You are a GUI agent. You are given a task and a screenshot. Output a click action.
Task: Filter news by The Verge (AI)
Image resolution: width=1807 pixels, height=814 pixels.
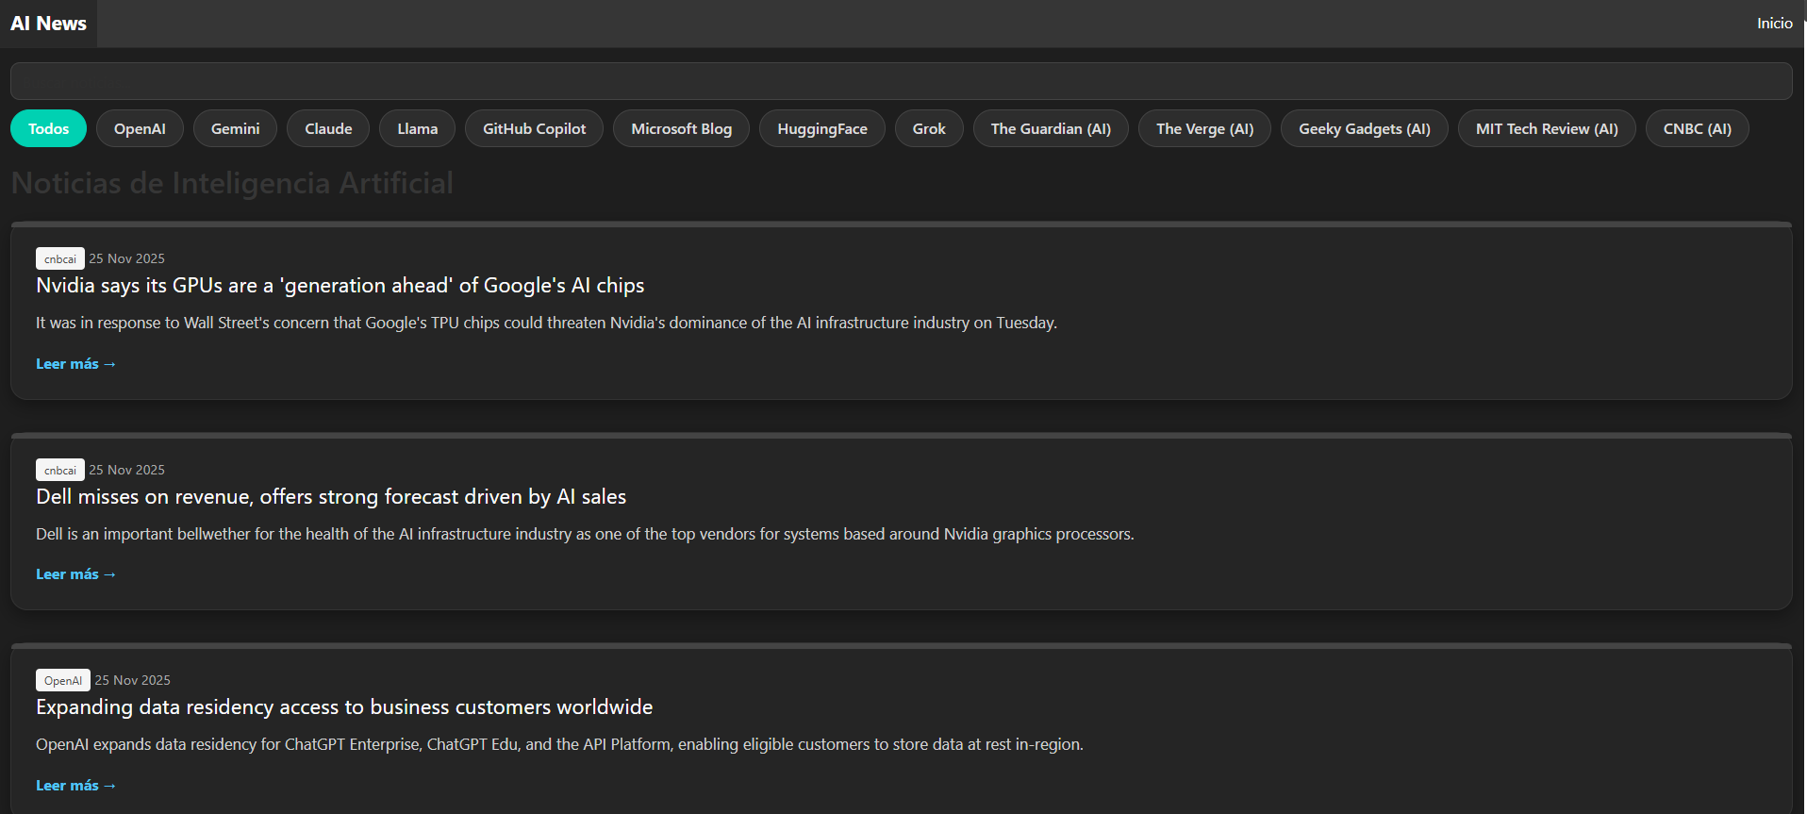[x=1204, y=129]
